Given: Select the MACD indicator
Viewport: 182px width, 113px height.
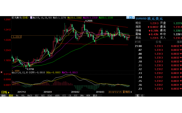Looking at the screenshot, I should click(30, 95).
